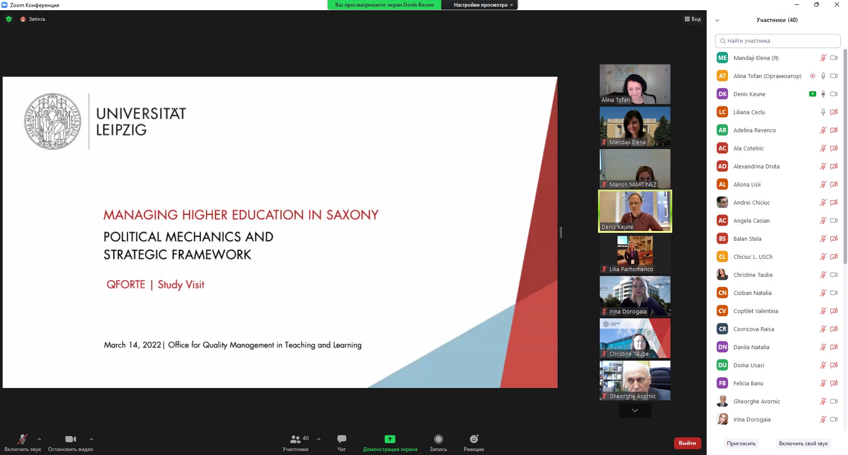This screenshot has height=455, width=848.
Task: Click the green share screen icon
Action: pyautogui.click(x=390, y=439)
